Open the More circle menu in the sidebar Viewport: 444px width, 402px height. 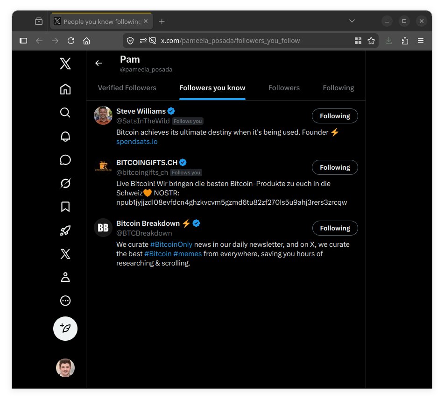[65, 301]
